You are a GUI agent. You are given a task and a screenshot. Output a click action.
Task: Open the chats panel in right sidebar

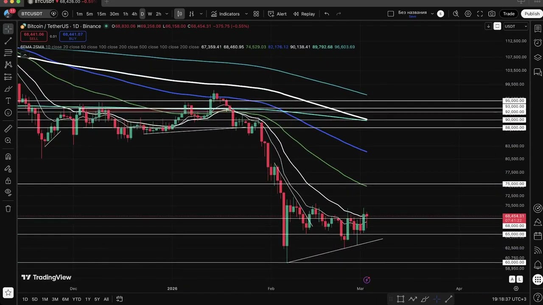(x=537, y=72)
